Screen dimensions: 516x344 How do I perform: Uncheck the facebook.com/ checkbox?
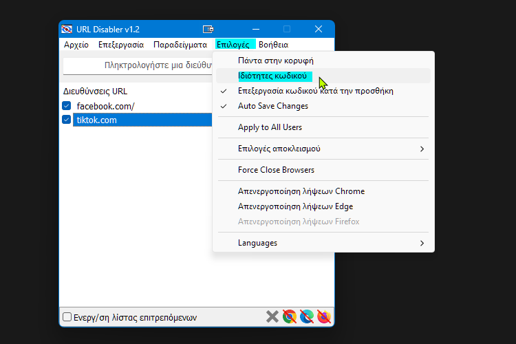67,106
